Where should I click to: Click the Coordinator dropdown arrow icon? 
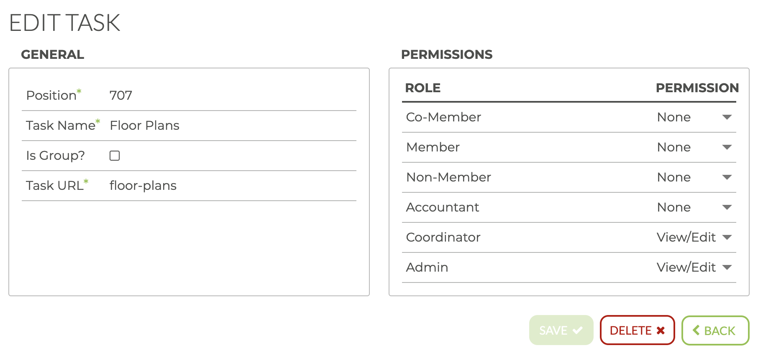pos(727,237)
